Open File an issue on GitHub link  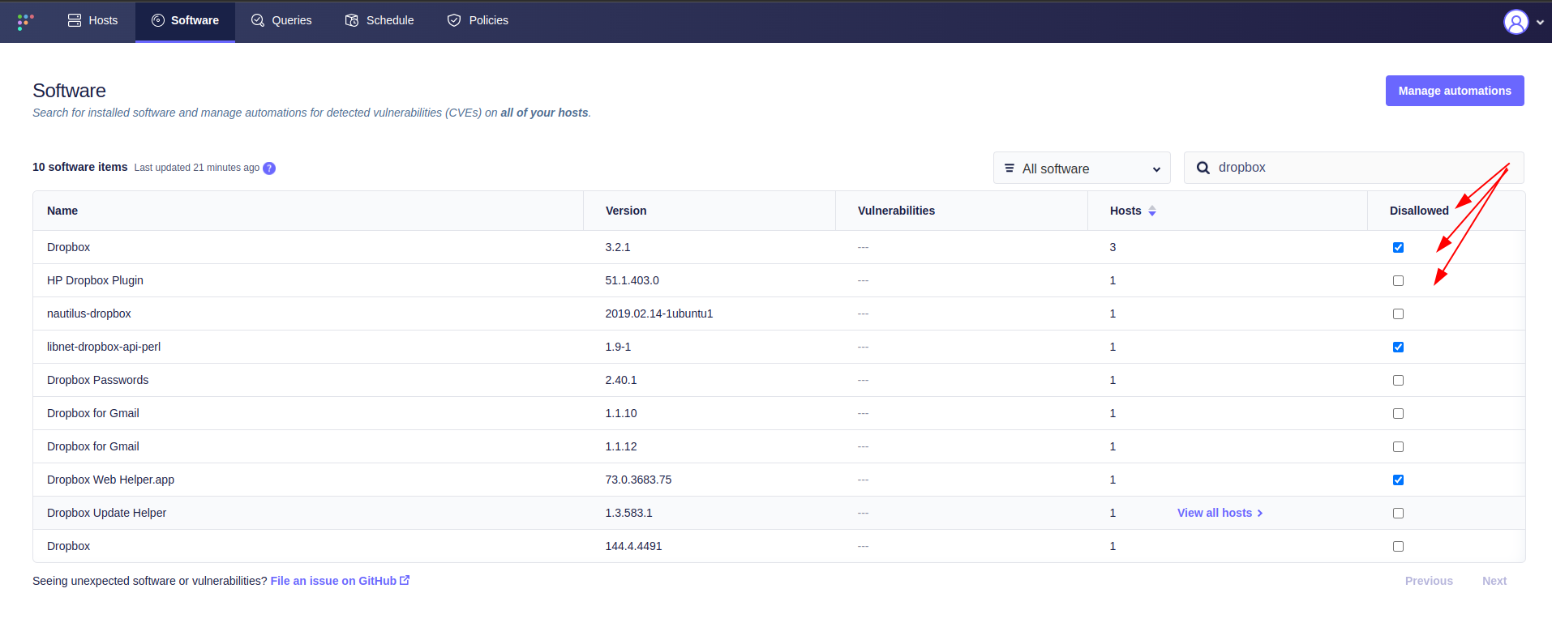click(x=340, y=581)
